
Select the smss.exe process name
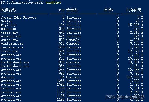pos(9,29)
